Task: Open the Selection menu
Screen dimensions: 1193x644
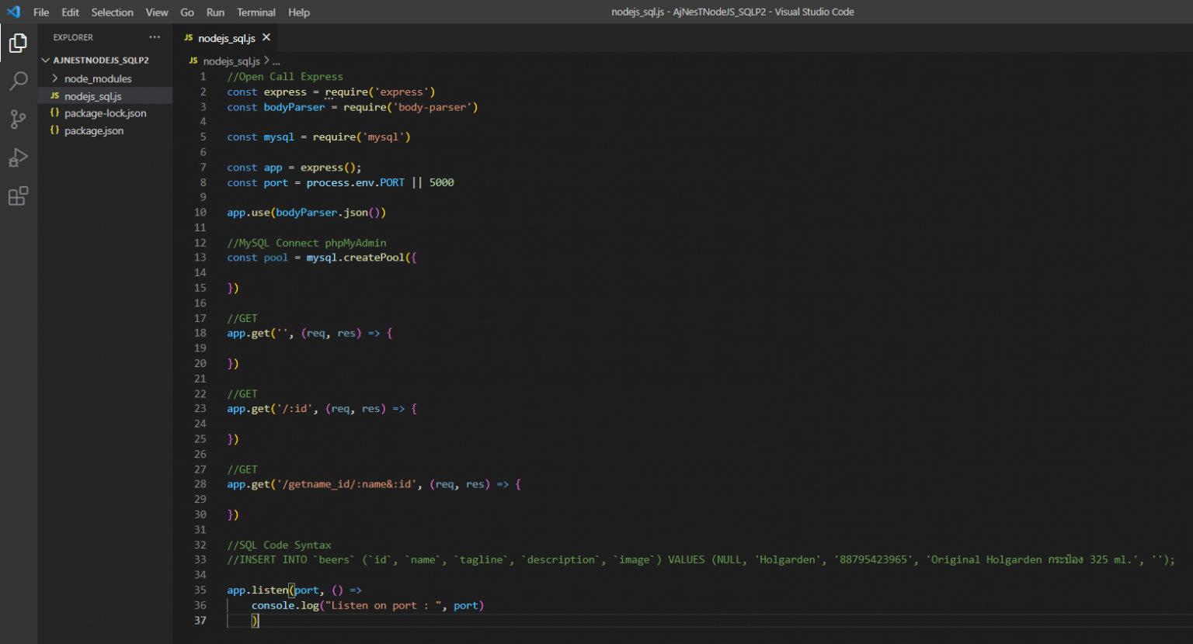Action: (x=112, y=12)
